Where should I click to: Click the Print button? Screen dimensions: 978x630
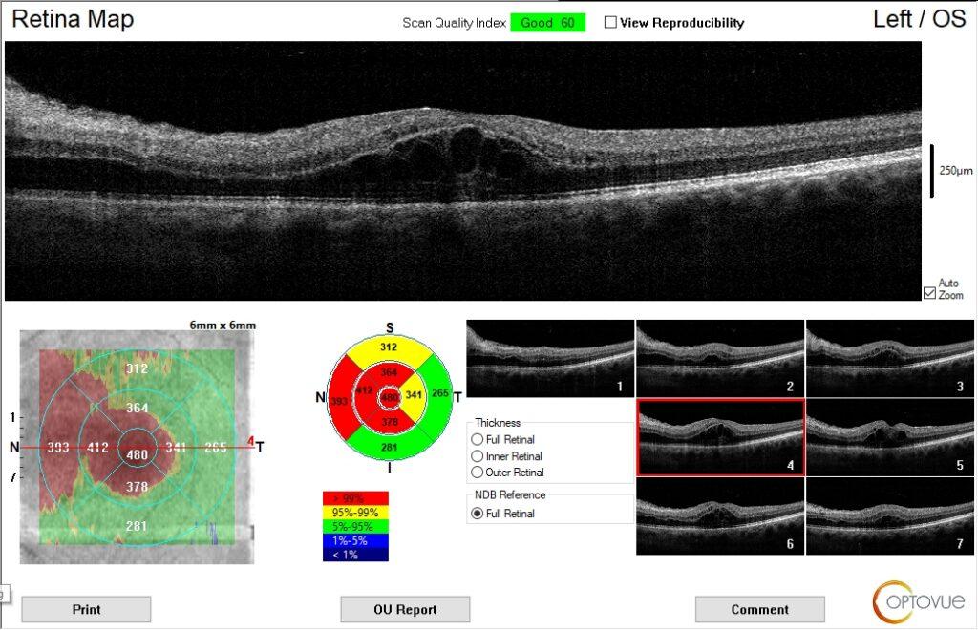(86, 609)
